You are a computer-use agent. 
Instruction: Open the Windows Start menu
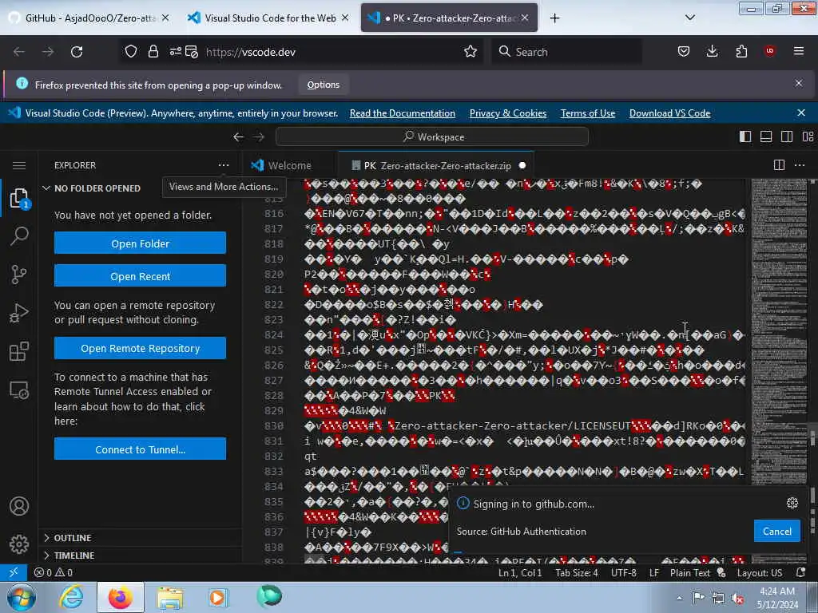tap(20, 598)
